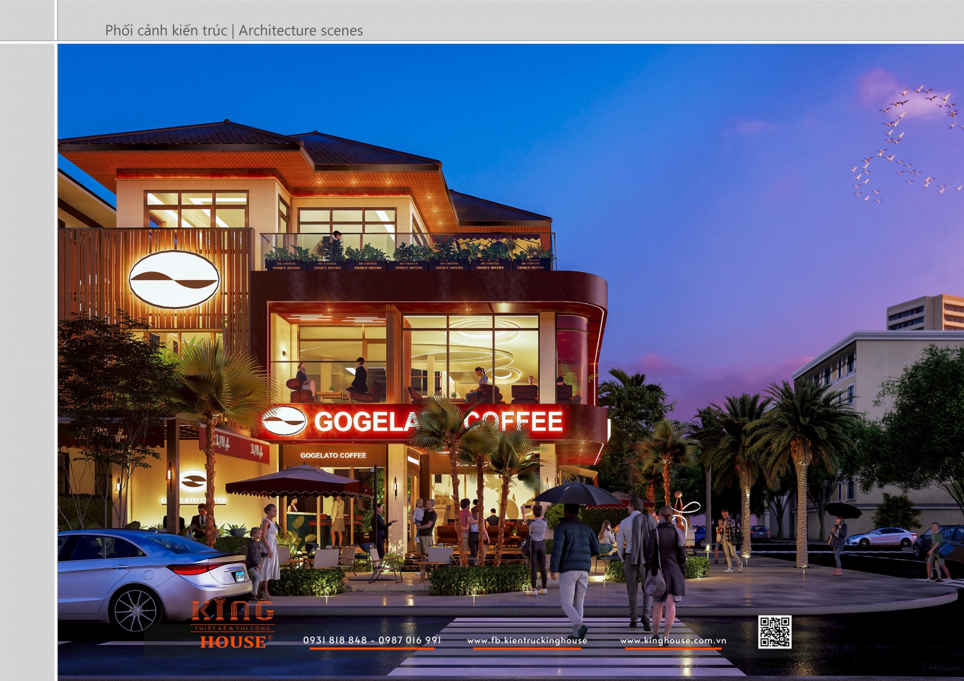Click the black umbrella held by the crossing pedestrian
964x681 pixels.
click(x=577, y=494)
